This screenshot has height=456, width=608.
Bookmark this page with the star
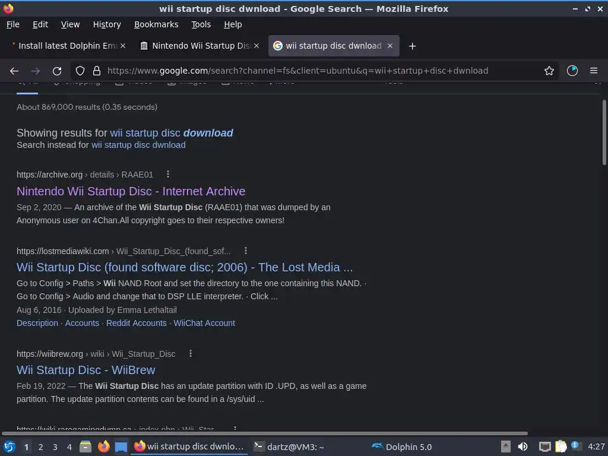point(549,71)
